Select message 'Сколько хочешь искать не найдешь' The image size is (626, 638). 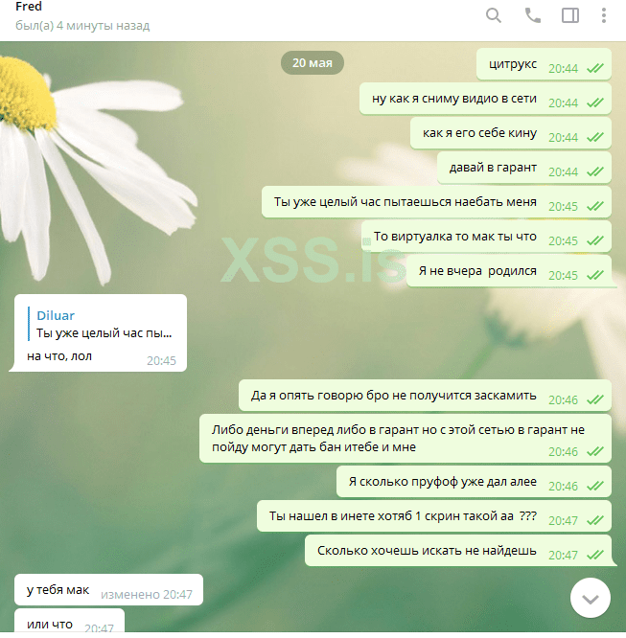458,551
